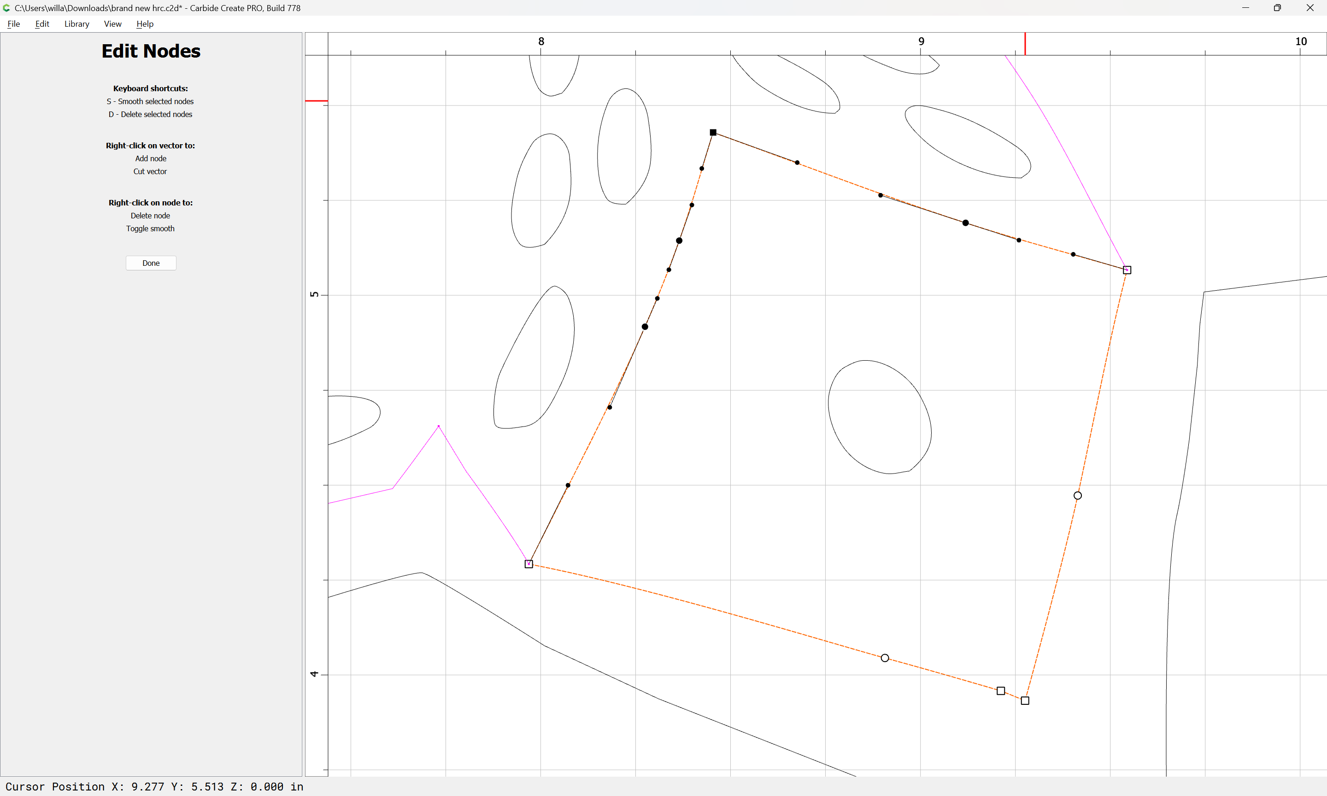Click the Carbide Create app icon in title bar
Screen dimensions: 1327x796
tap(6, 7)
